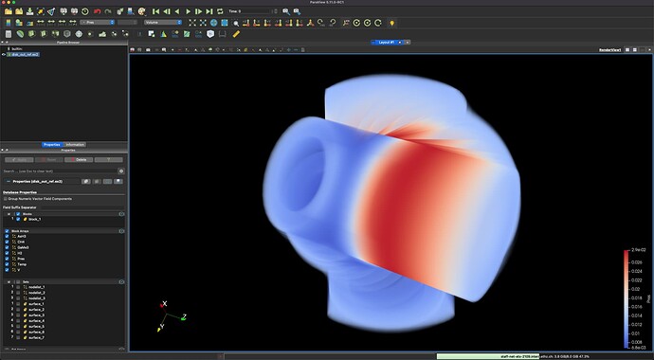This screenshot has width=654, height=360.
Task: Apply the Clip filter icon
Action: pyautogui.click(x=31, y=34)
